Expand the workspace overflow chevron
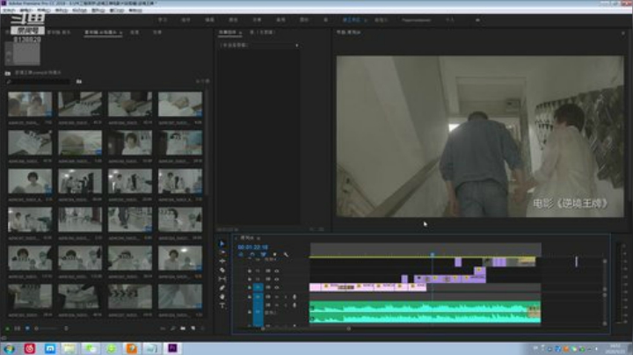This screenshot has height=355, width=633. point(477,19)
